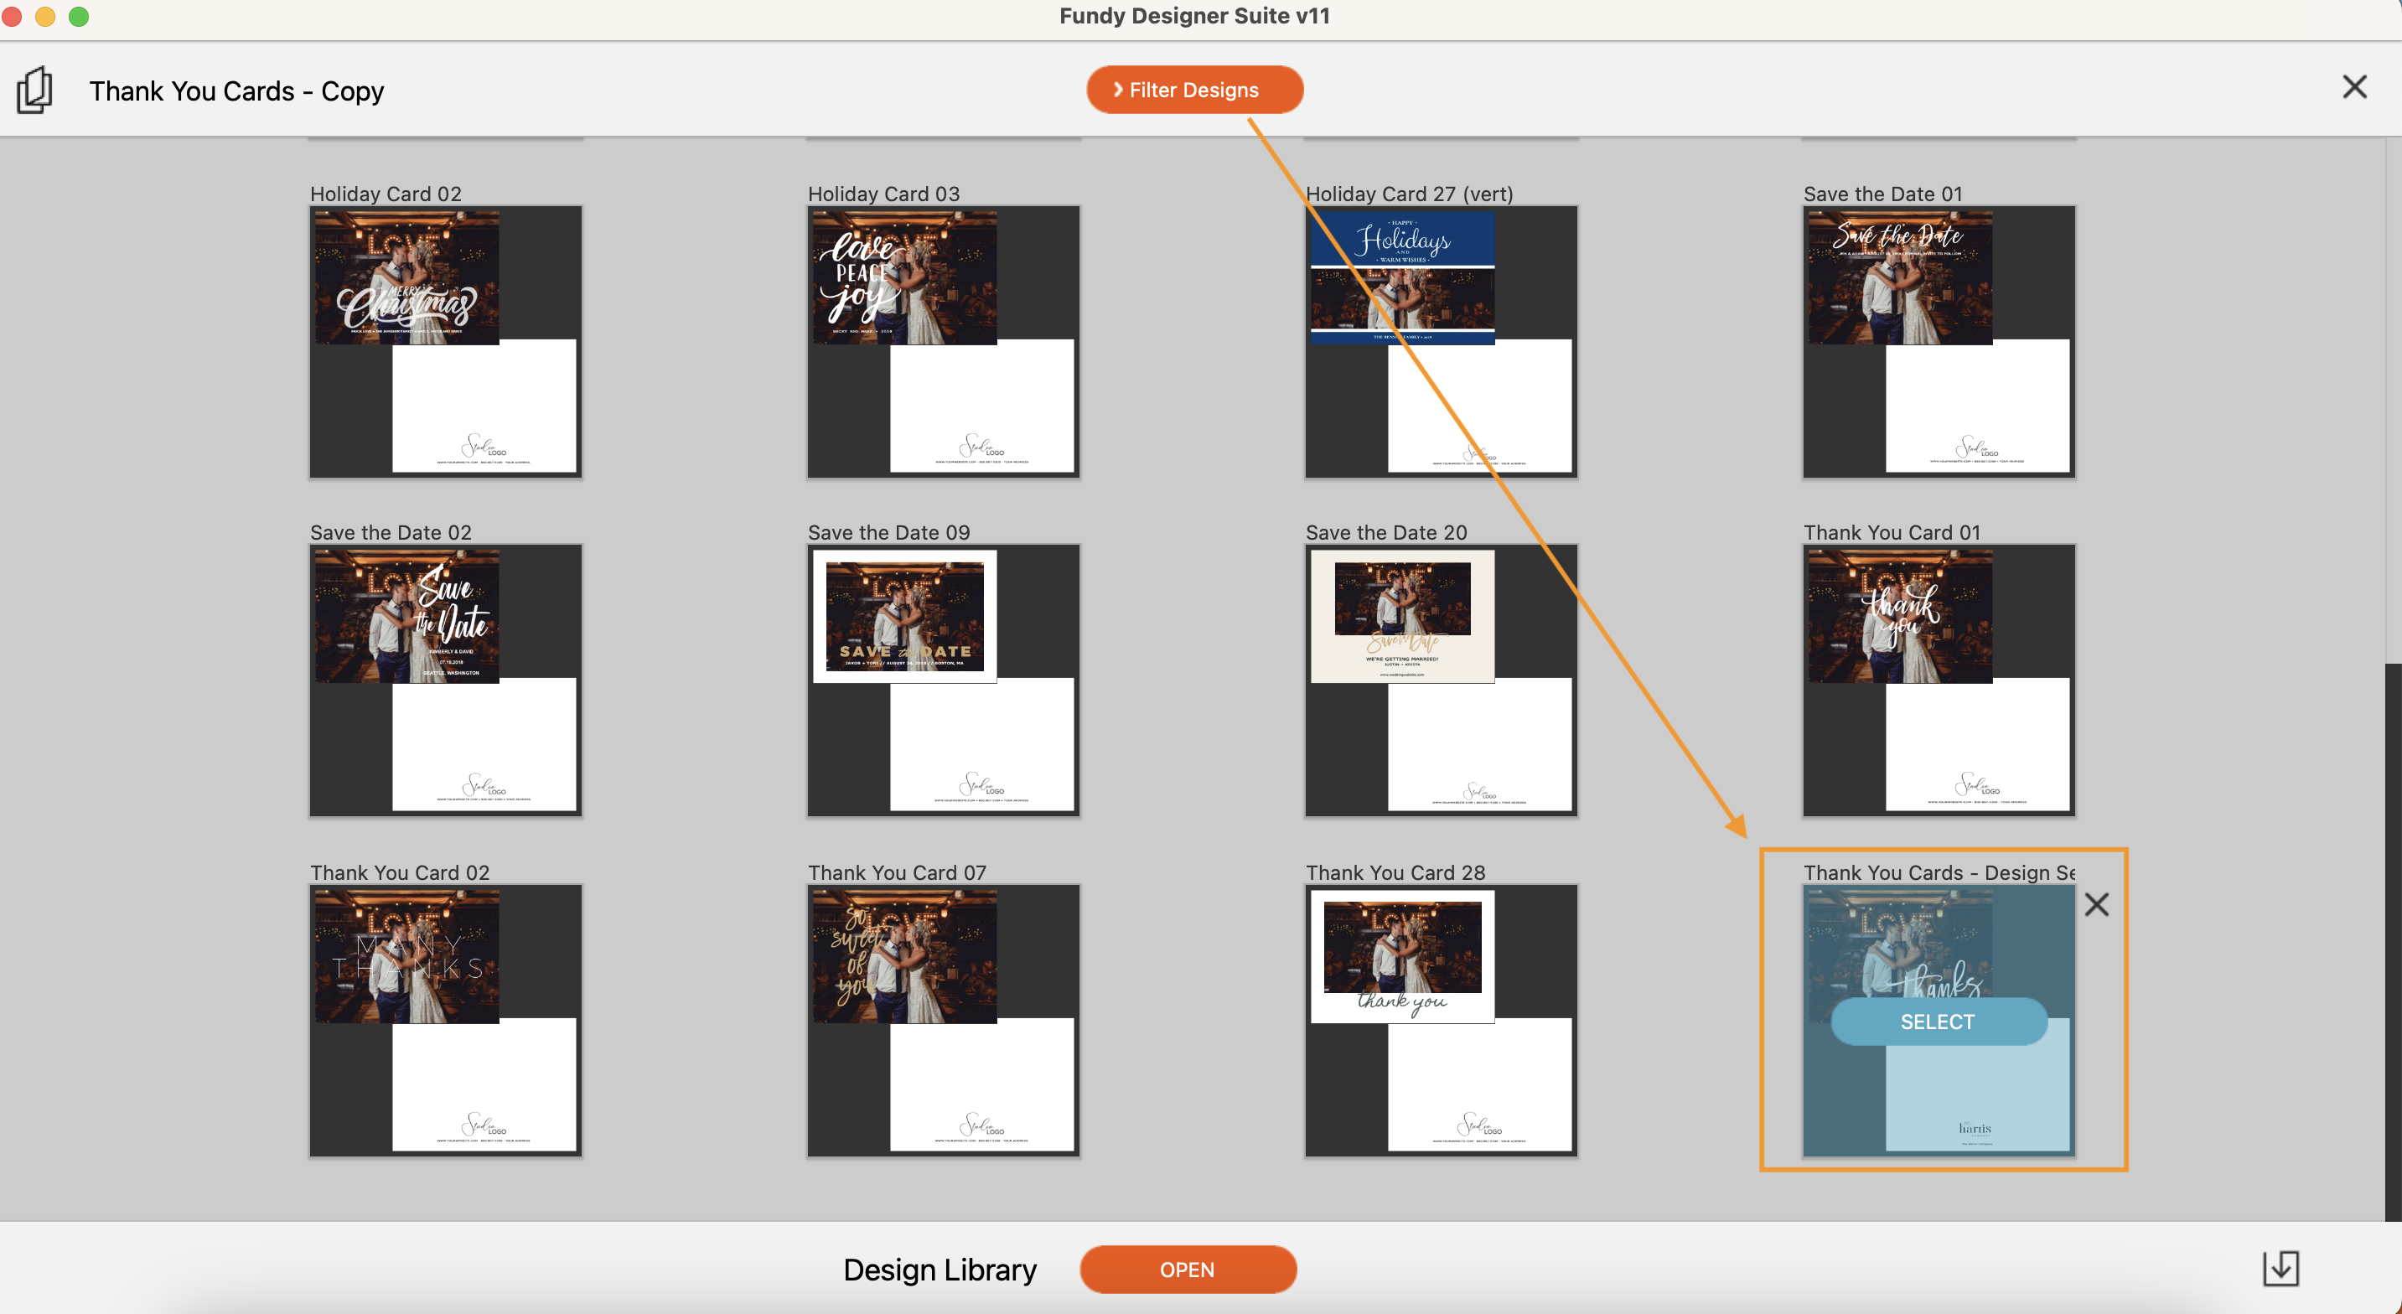Click the 'Save the Date 20' label
The image size is (2402, 1314).
1386,532
